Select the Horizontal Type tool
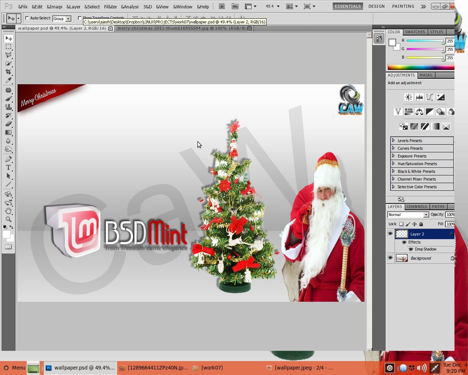Image resolution: width=468 pixels, height=375 pixels. [8, 167]
